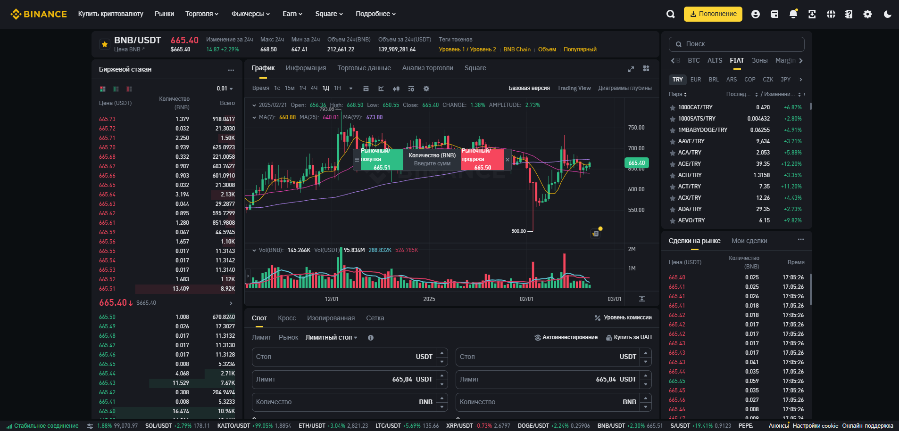The width and height of the screenshot is (899, 431).
Task: Open the chart calendar date picker icon
Action: (366, 89)
